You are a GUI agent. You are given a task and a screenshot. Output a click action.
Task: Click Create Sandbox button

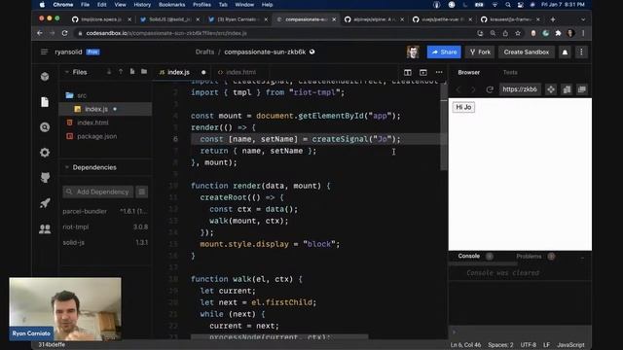tap(526, 52)
